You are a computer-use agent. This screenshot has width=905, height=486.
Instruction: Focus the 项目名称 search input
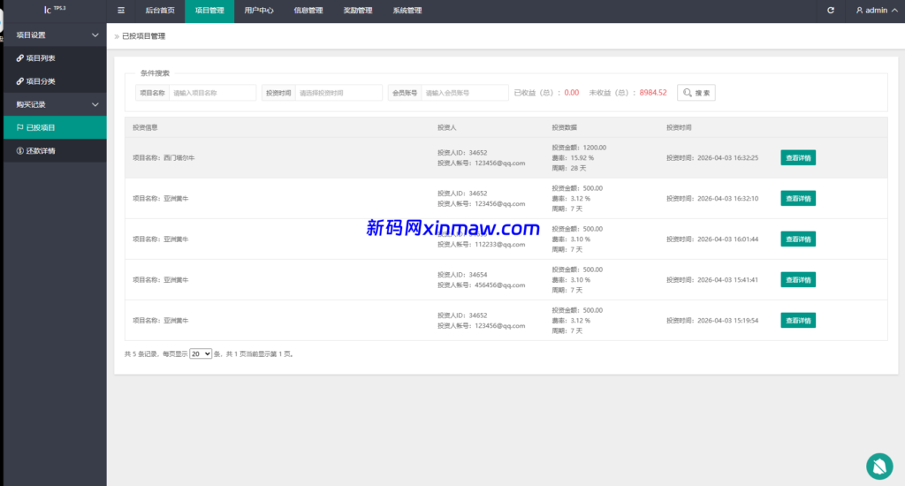pos(212,93)
